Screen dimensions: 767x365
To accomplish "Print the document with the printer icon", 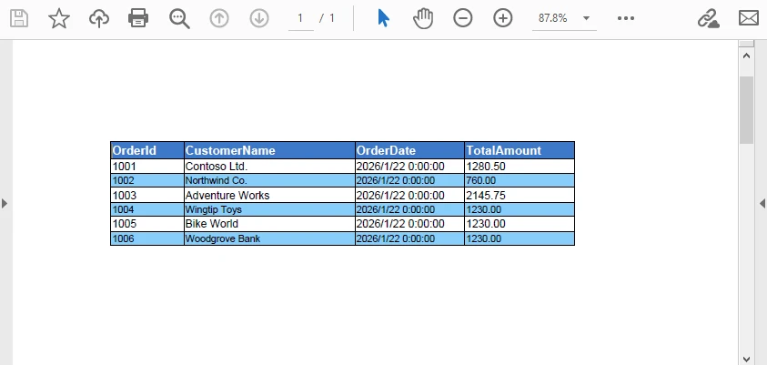I will tap(138, 18).
